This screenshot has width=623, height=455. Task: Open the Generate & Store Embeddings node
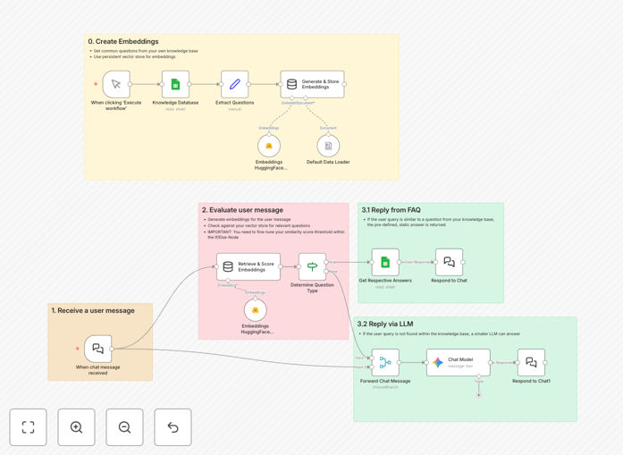point(312,84)
